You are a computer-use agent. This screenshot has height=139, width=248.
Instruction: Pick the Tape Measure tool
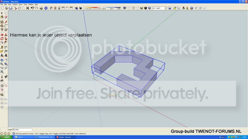(2, 47)
